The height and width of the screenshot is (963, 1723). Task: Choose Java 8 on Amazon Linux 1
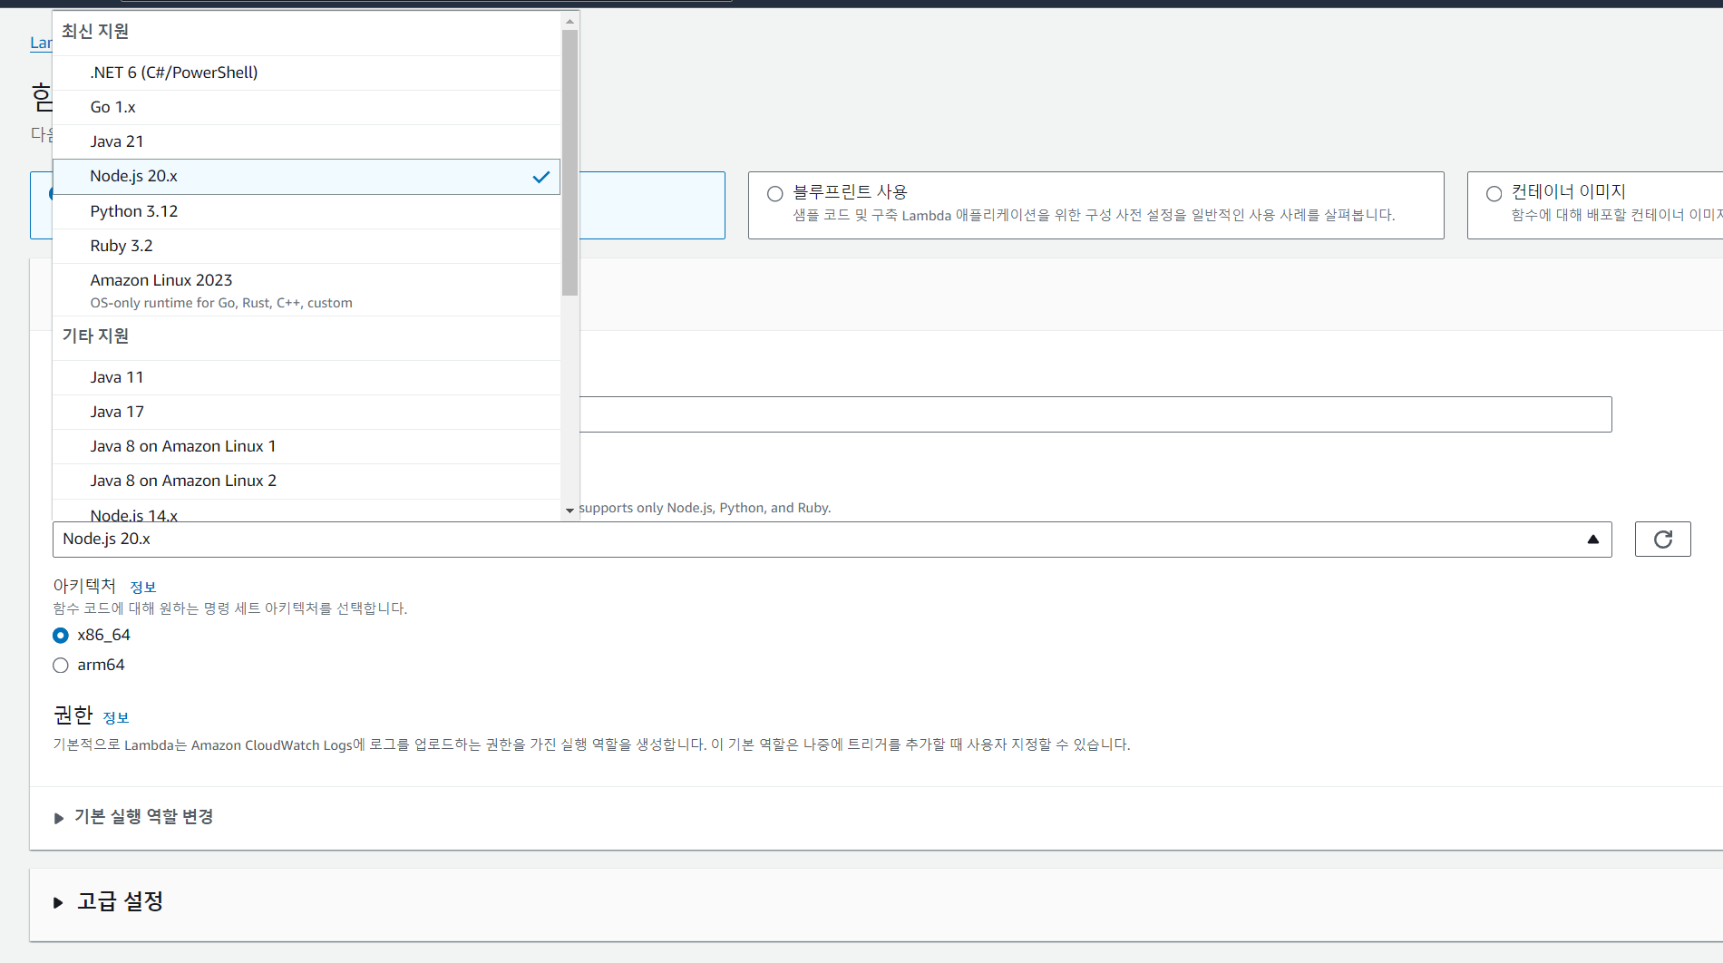[307, 446]
